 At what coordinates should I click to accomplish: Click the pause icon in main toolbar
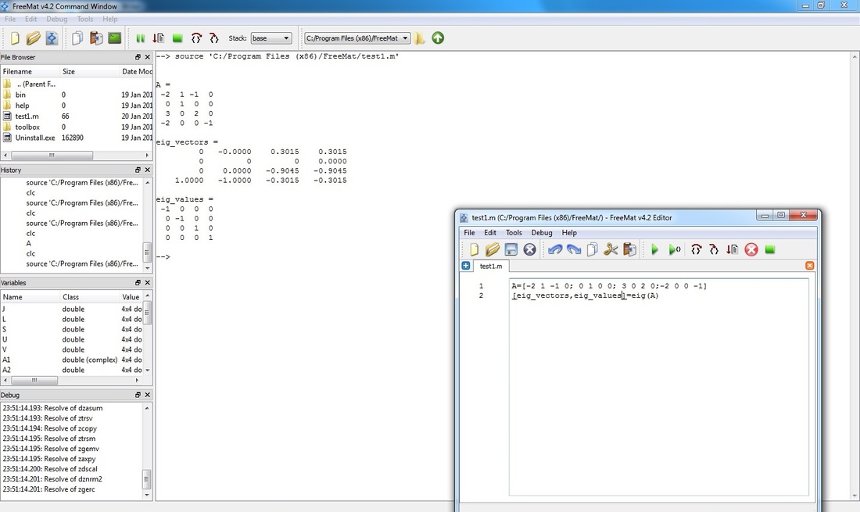coord(141,38)
